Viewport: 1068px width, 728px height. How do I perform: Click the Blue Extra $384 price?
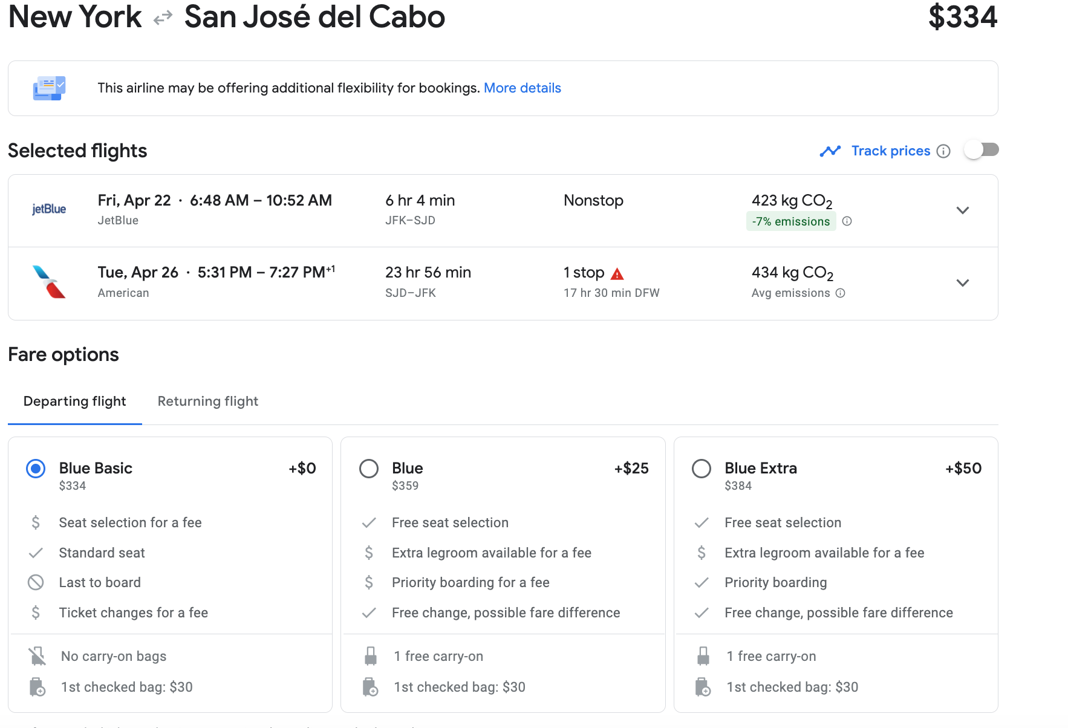738,486
